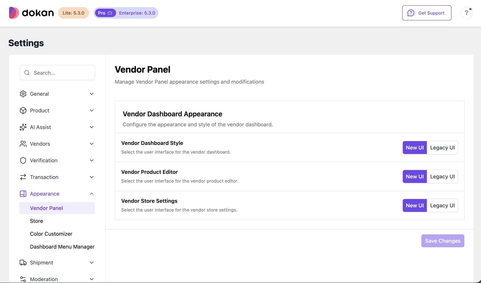Image resolution: width=481 pixels, height=283 pixels.
Task: Expand the Shipment section chevron
Action: click(x=92, y=262)
